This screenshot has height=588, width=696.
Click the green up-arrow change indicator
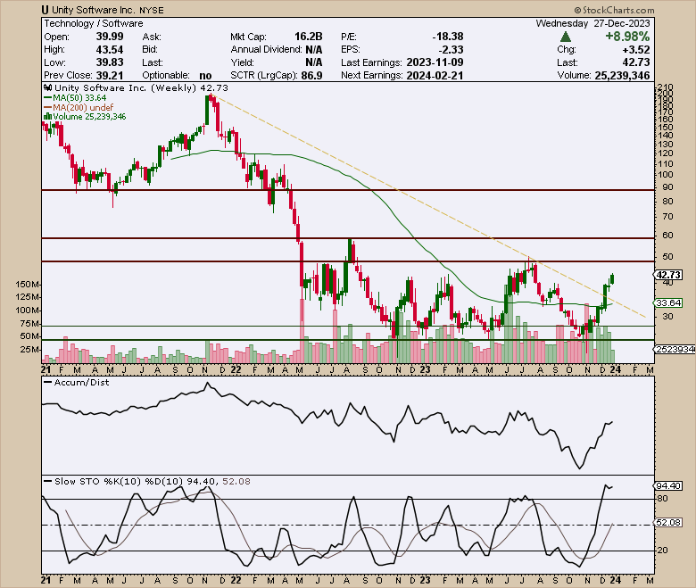pyautogui.click(x=566, y=37)
